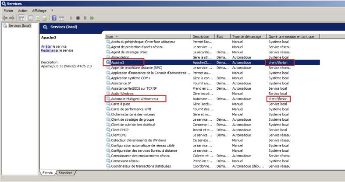Select the Étendu tab

click(x=48, y=173)
